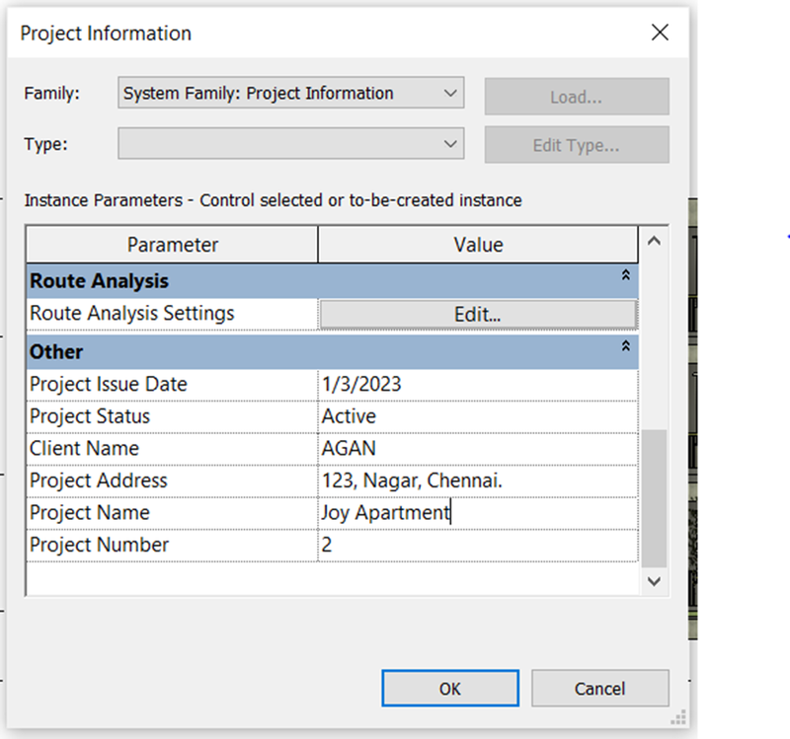Screen dimensions: 790x739
Task: Click the scrollbar down arrow
Action: coord(654,582)
